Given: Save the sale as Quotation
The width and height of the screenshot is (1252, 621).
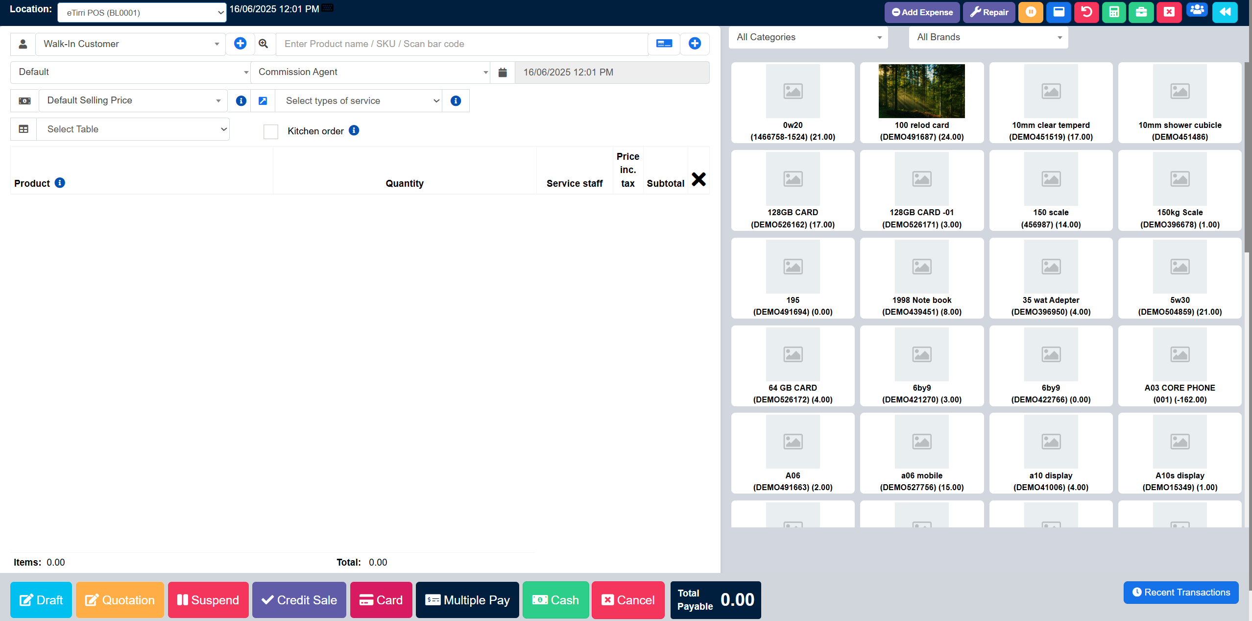Looking at the screenshot, I should click(120, 600).
